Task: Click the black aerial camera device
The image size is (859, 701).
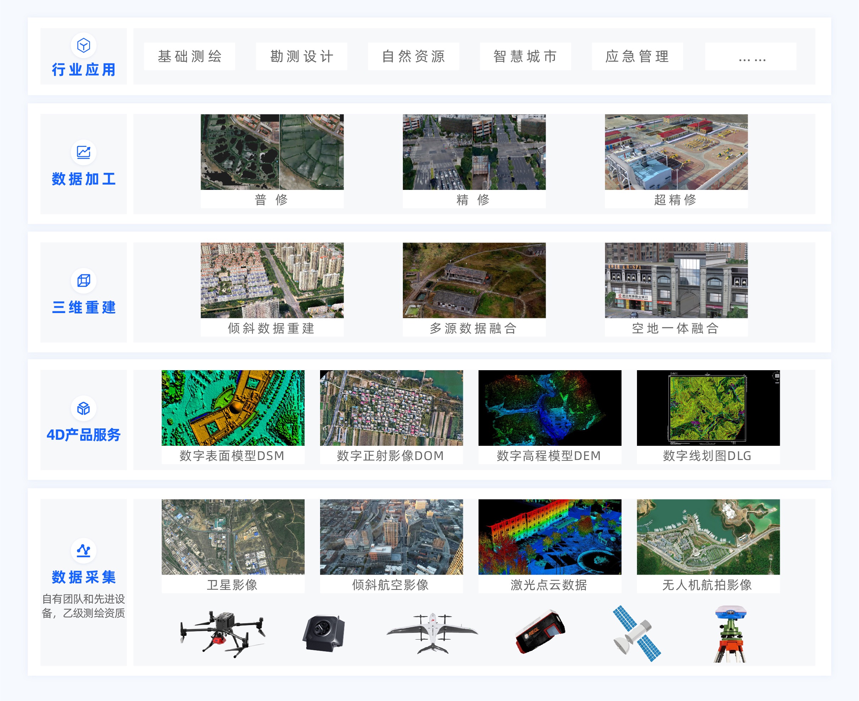Action: [324, 633]
